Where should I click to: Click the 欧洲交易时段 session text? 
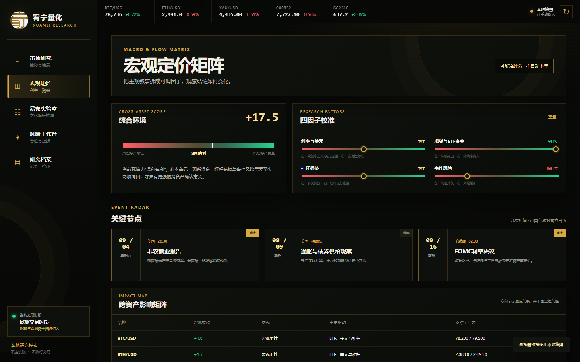tap(34, 322)
